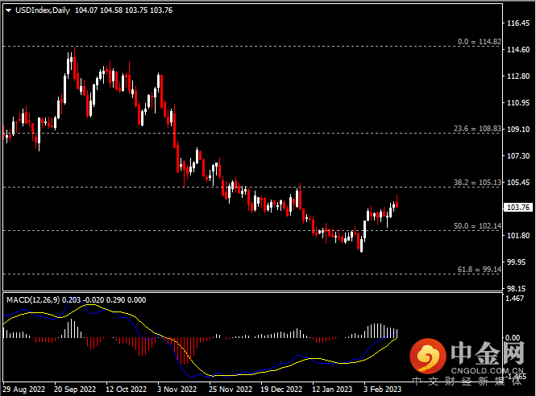Screen dimensions: 536x396
Task: Click the current price tag 103.76
Action: click(x=515, y=208)
